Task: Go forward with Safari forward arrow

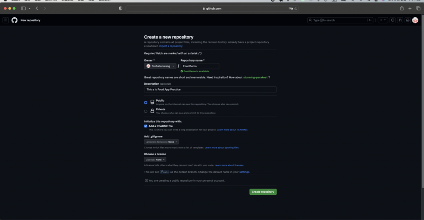Action: click(45, 8)
